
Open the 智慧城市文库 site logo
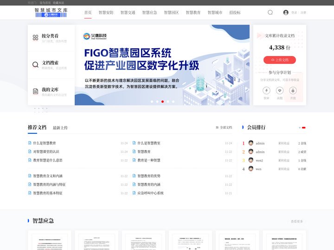pos(51,12)
